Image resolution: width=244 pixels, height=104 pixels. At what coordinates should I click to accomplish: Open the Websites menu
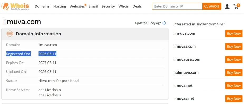coord(77,6)
